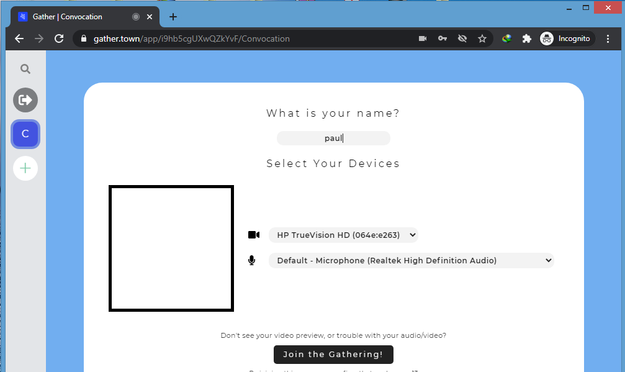Click the address bar URL
The width and height of the screenshot is (625, 372).
[x=191, y=39]
